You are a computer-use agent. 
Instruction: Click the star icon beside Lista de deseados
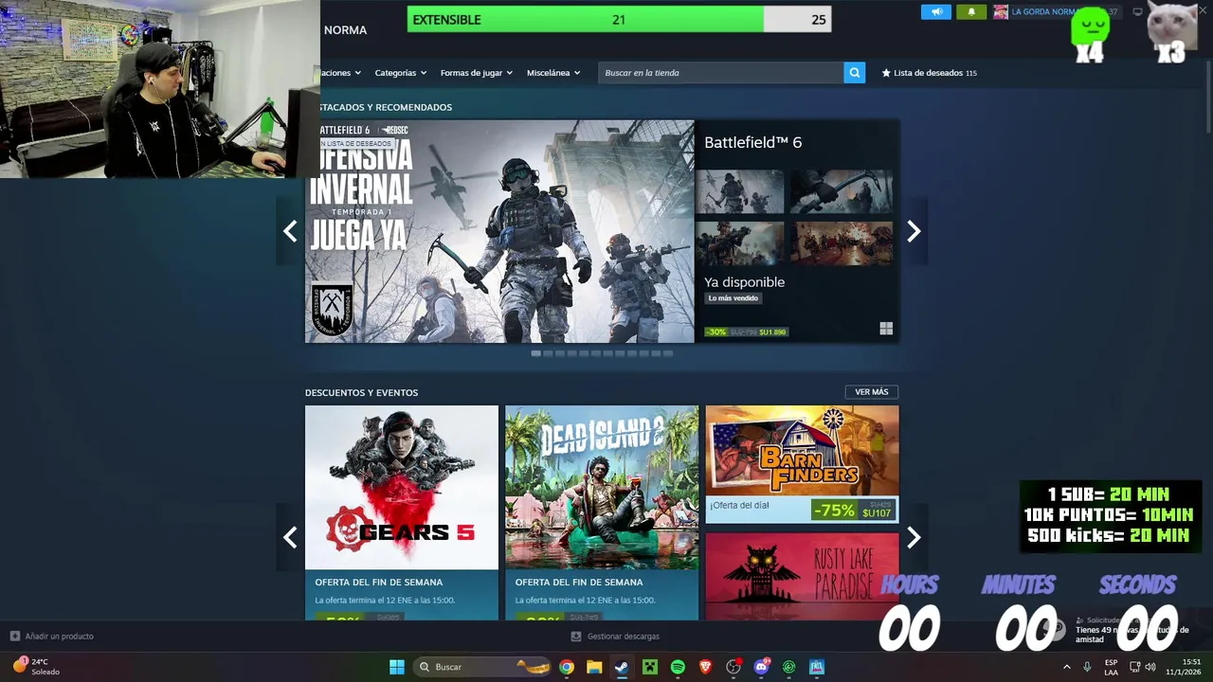click(x=886, y=73)
